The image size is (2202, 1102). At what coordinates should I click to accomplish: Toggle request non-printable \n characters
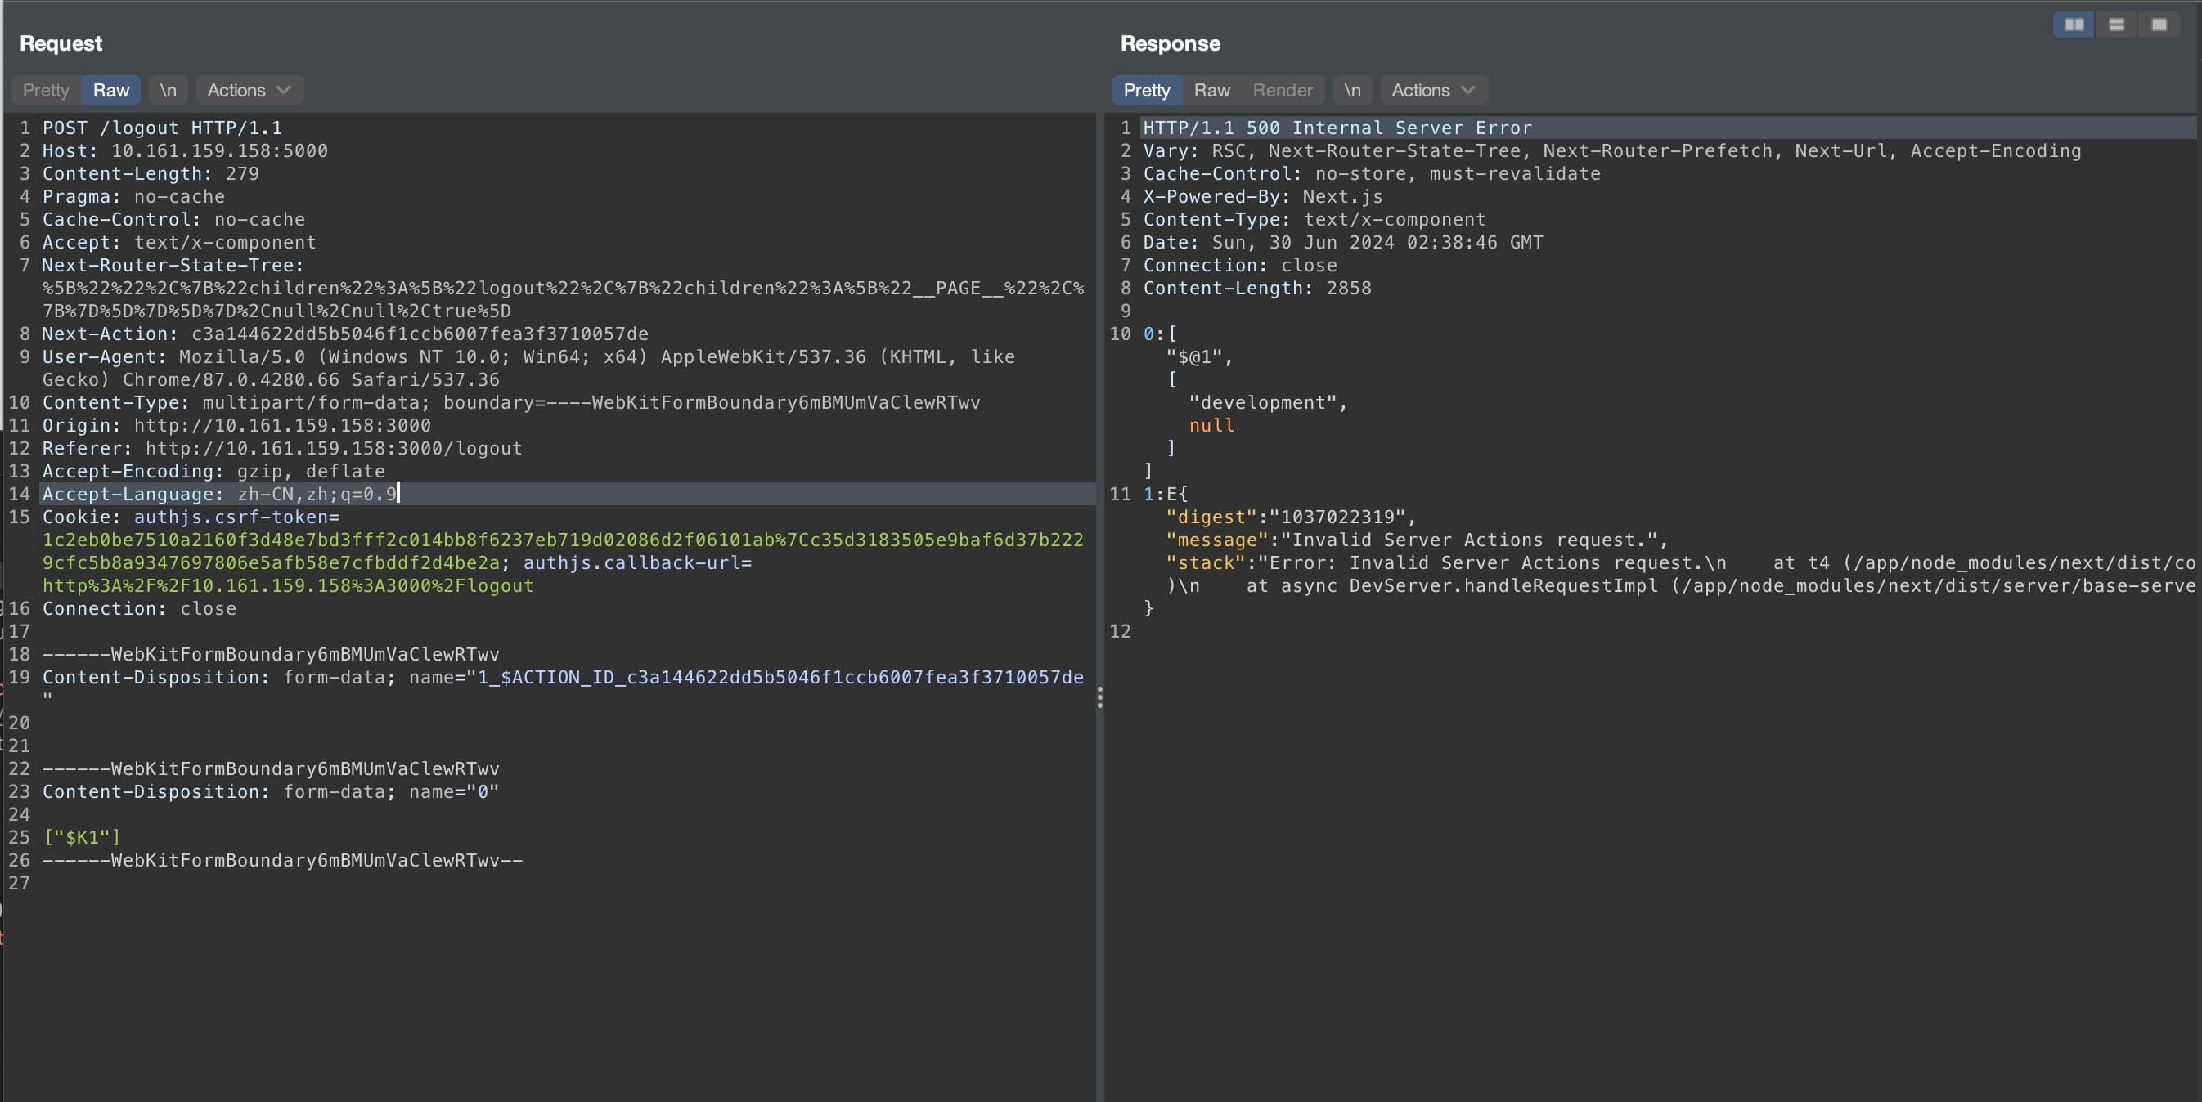(168, 90)
